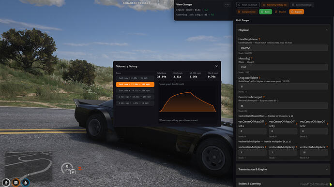Image resolution: width=334 pixels, height=187 pixels.
Task: Click the Engine power change line
Action: (192, 10)
